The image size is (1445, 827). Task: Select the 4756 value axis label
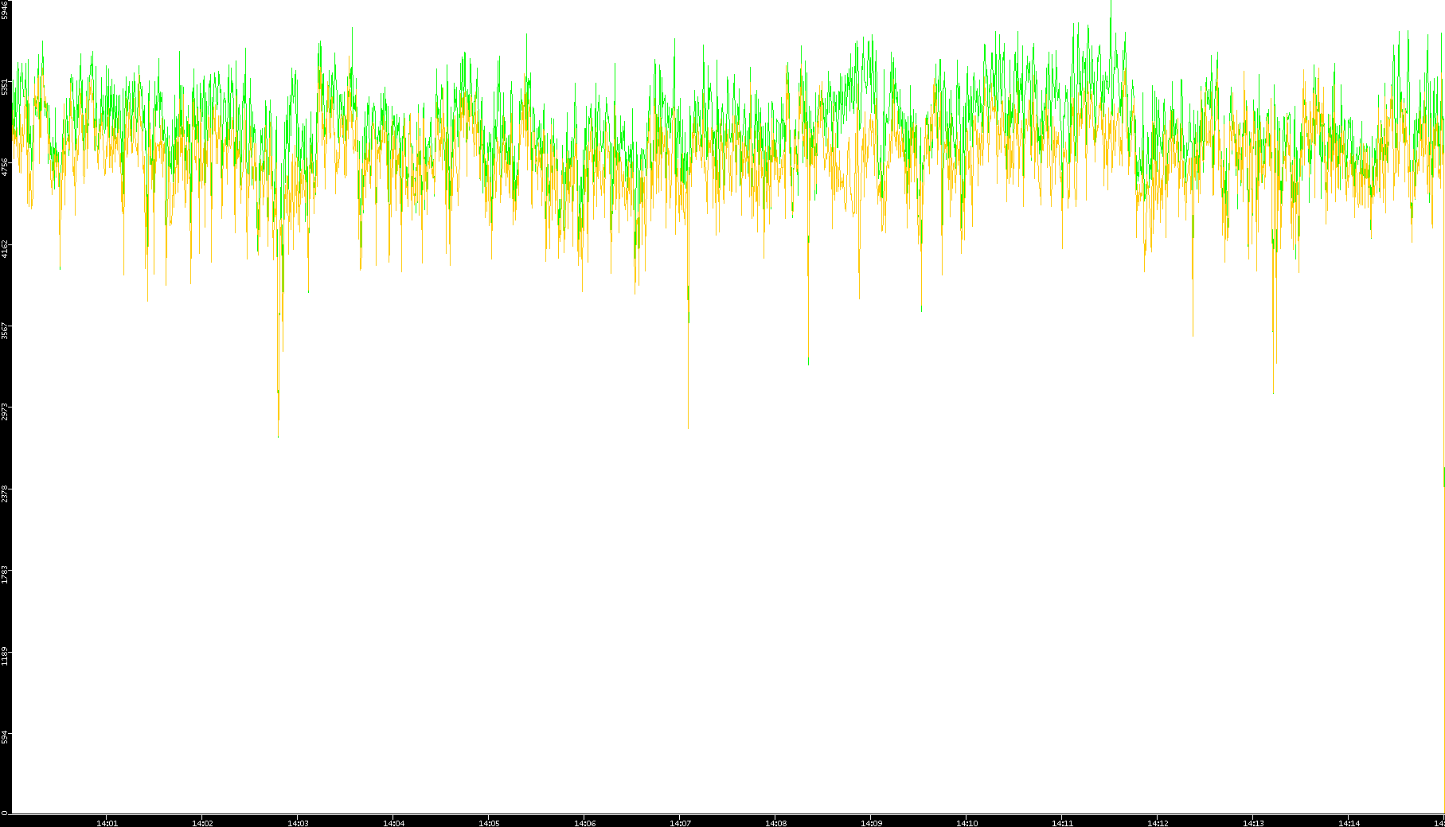click(5, 166)
